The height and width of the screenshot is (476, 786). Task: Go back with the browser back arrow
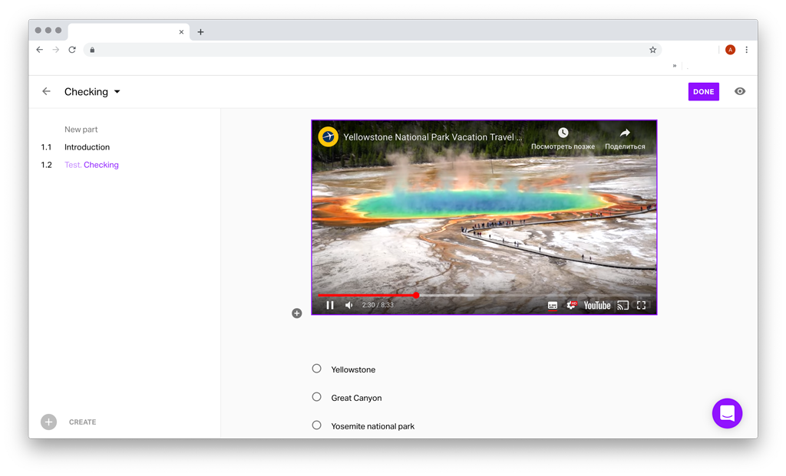tap(40, 50)
